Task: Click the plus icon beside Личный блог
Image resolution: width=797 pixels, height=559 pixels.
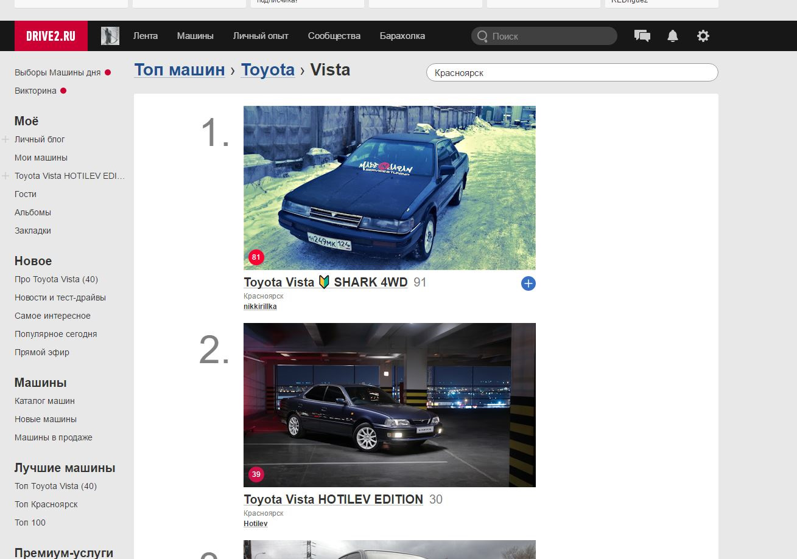Action: click(x=5, y=139)
